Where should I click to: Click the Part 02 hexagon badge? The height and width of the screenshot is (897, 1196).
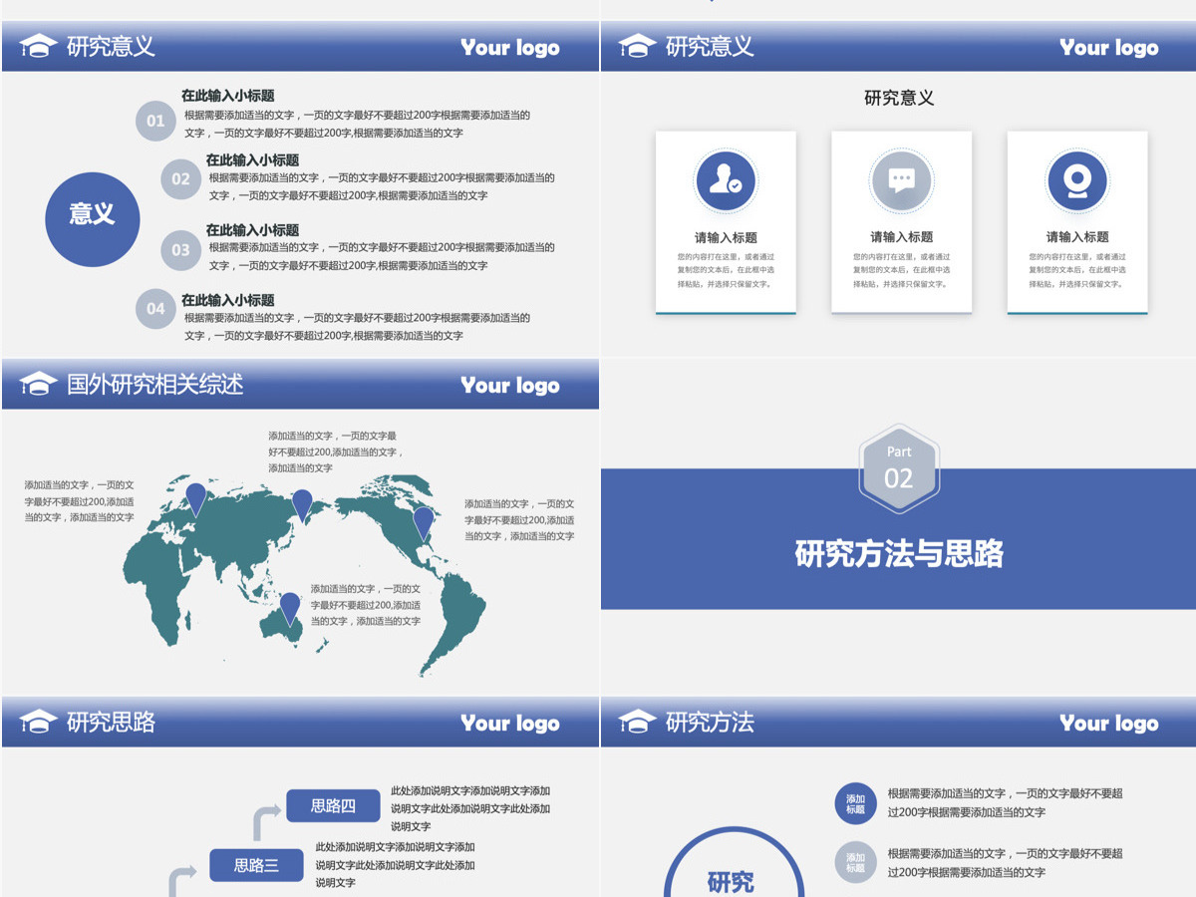click(x=899, y=468)
